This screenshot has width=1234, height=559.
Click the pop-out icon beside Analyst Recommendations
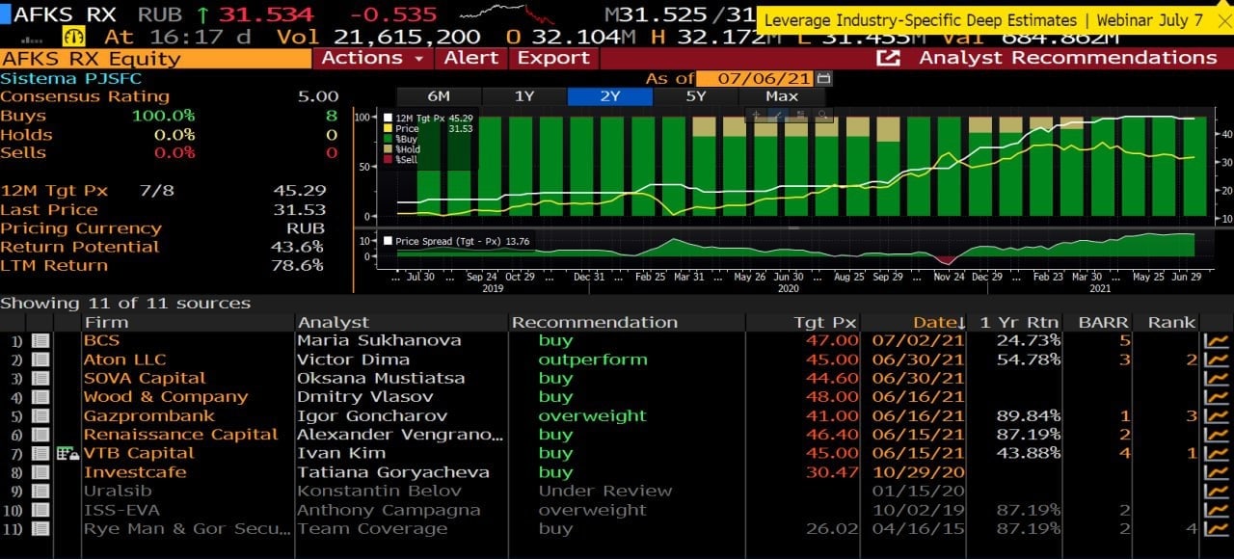tap(888, 58)
